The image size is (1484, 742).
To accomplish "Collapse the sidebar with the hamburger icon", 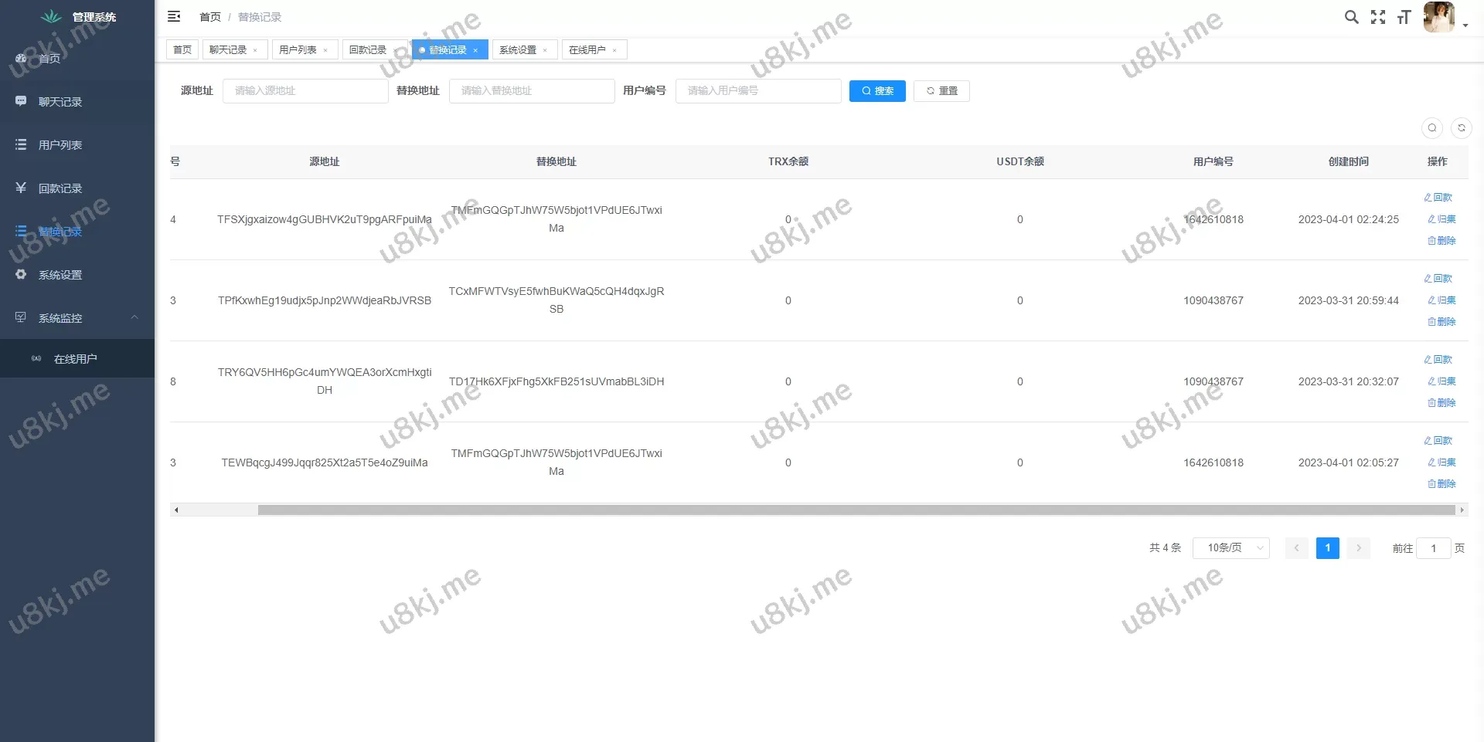I will click(174, 16).
